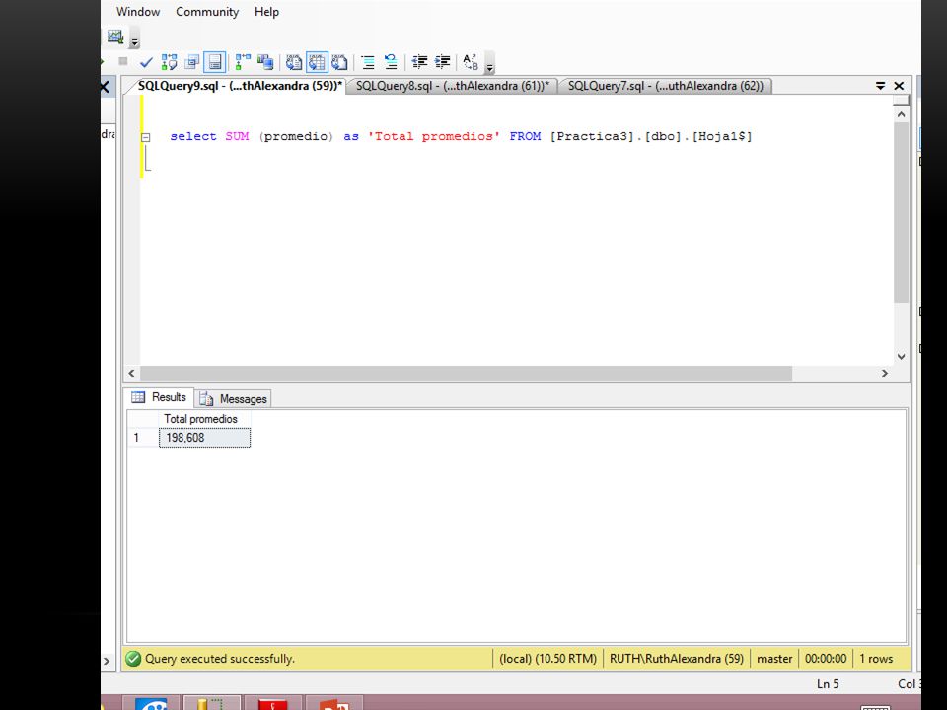This screenshot has width=947, height=710.
Task: Click the 1 rows status entry
Action: 876,658
